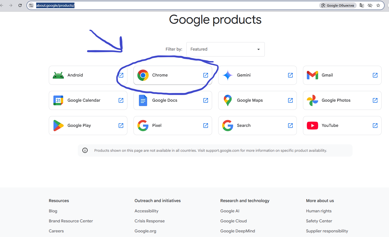Open Search external link icon
The image size is (389, 237).
(x=290, y=126)
